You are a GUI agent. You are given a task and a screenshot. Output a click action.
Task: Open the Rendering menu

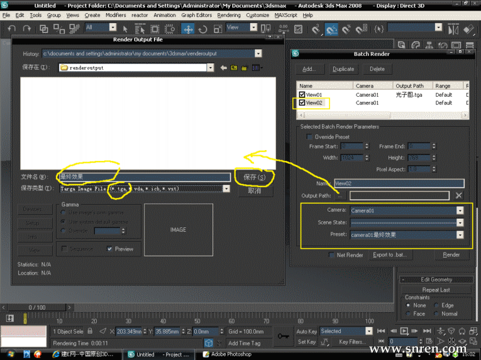[x=229, y=15]
